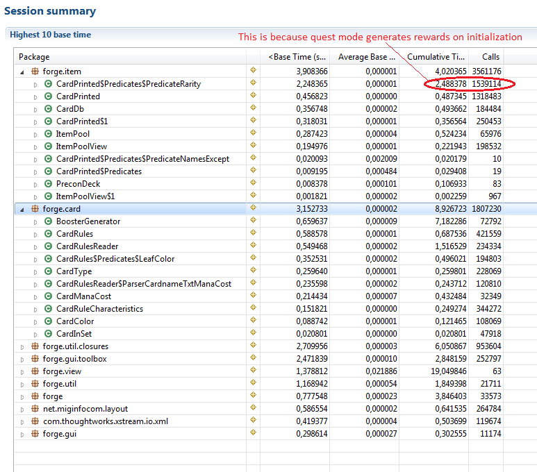Click the forge.card package icon
This screenshot has height=472, width=537.
(35, 209)
